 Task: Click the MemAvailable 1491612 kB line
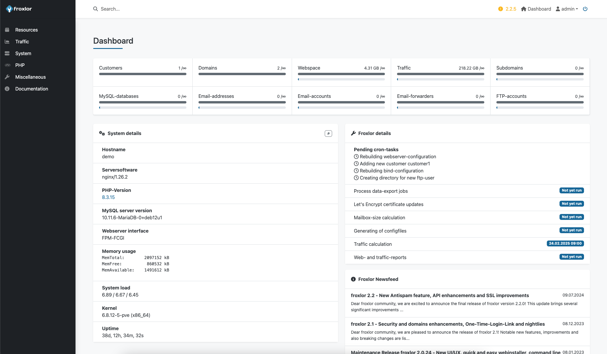tap(135, 270)
